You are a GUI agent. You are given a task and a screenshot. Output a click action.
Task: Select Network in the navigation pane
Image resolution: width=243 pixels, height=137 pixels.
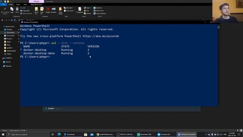point(7,66)
